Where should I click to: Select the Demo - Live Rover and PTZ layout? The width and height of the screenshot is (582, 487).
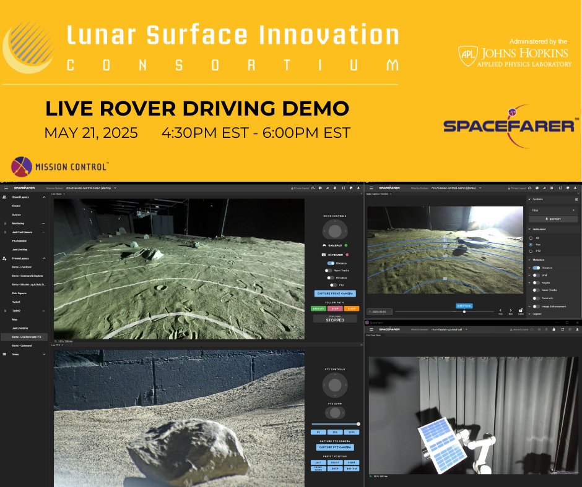tap(24, 337)
